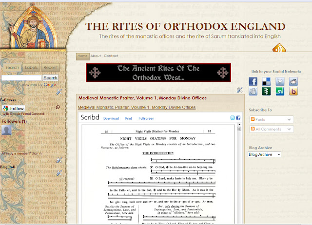Open the RSS feed icon under the header

pyautogui.click(x=279, y=48)
